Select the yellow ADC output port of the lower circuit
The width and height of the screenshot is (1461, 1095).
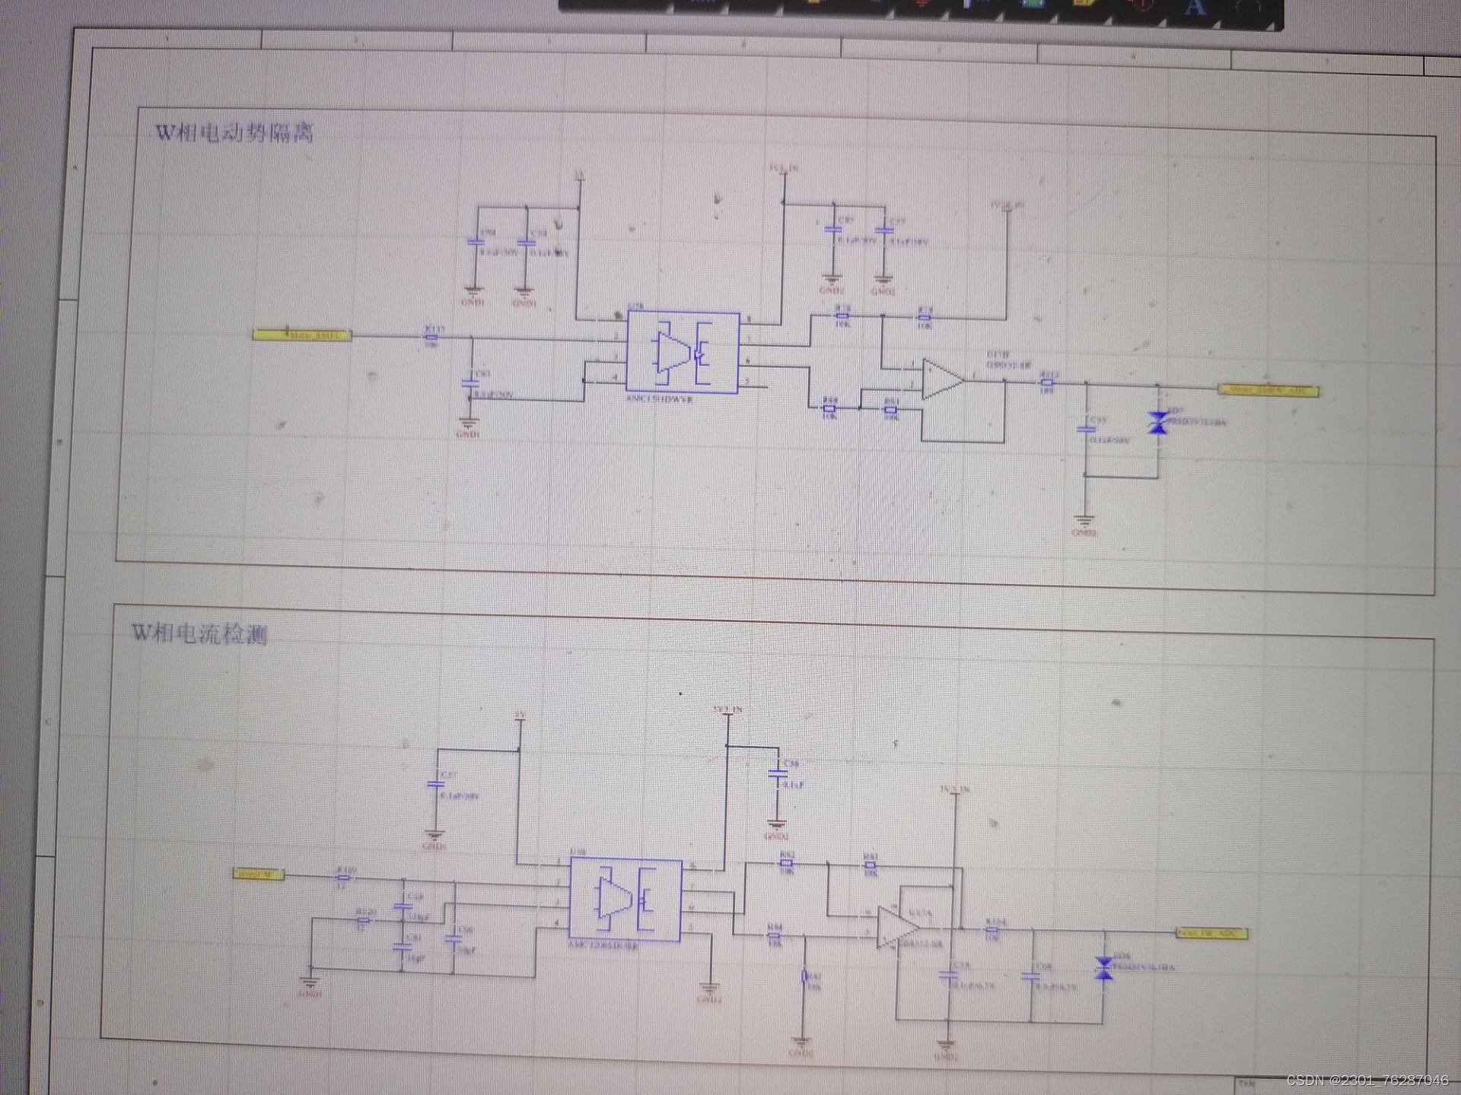click(x=1211, y=933)
